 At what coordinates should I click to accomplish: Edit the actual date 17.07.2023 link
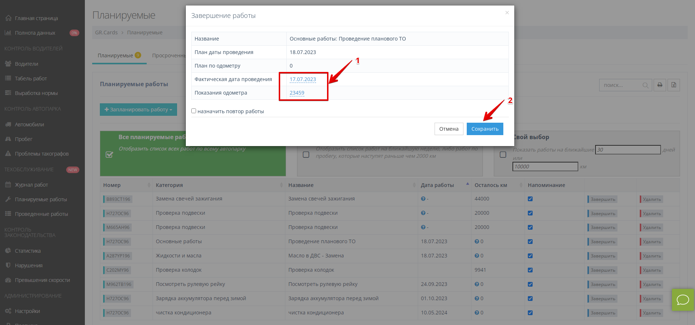(x=303, y=79)
